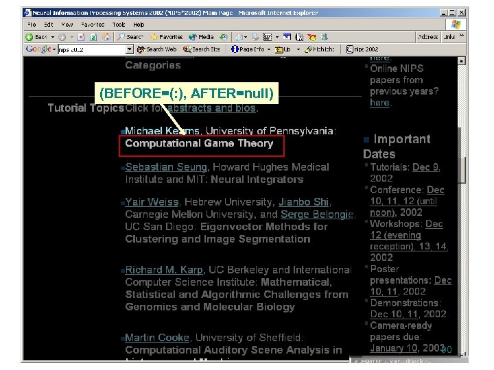Open the Page Info dropdown arrow

coord(269,49)
